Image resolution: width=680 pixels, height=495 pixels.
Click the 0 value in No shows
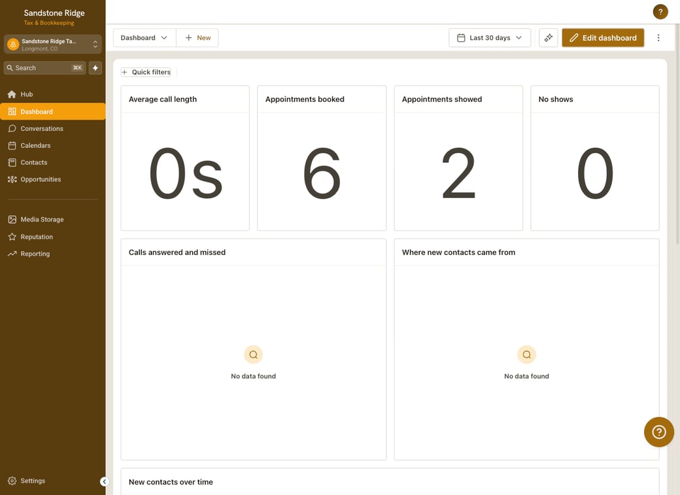click(595, 173)
